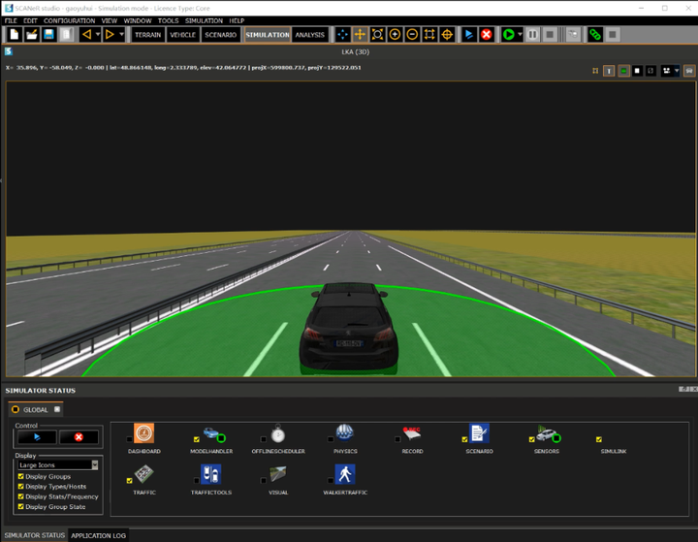Screen dimensions: 698x542
Task: Switch to the TERRAIN mode button
Action: tap(148, 35)
